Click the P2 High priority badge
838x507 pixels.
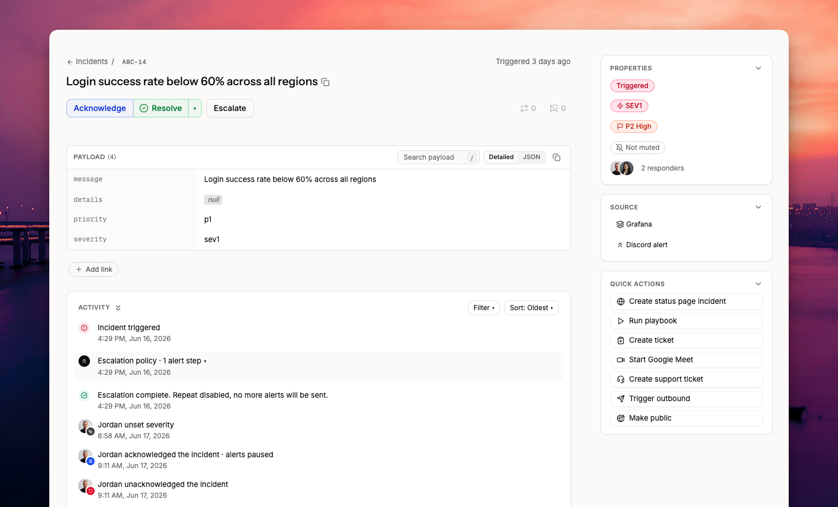pos(634,126)
